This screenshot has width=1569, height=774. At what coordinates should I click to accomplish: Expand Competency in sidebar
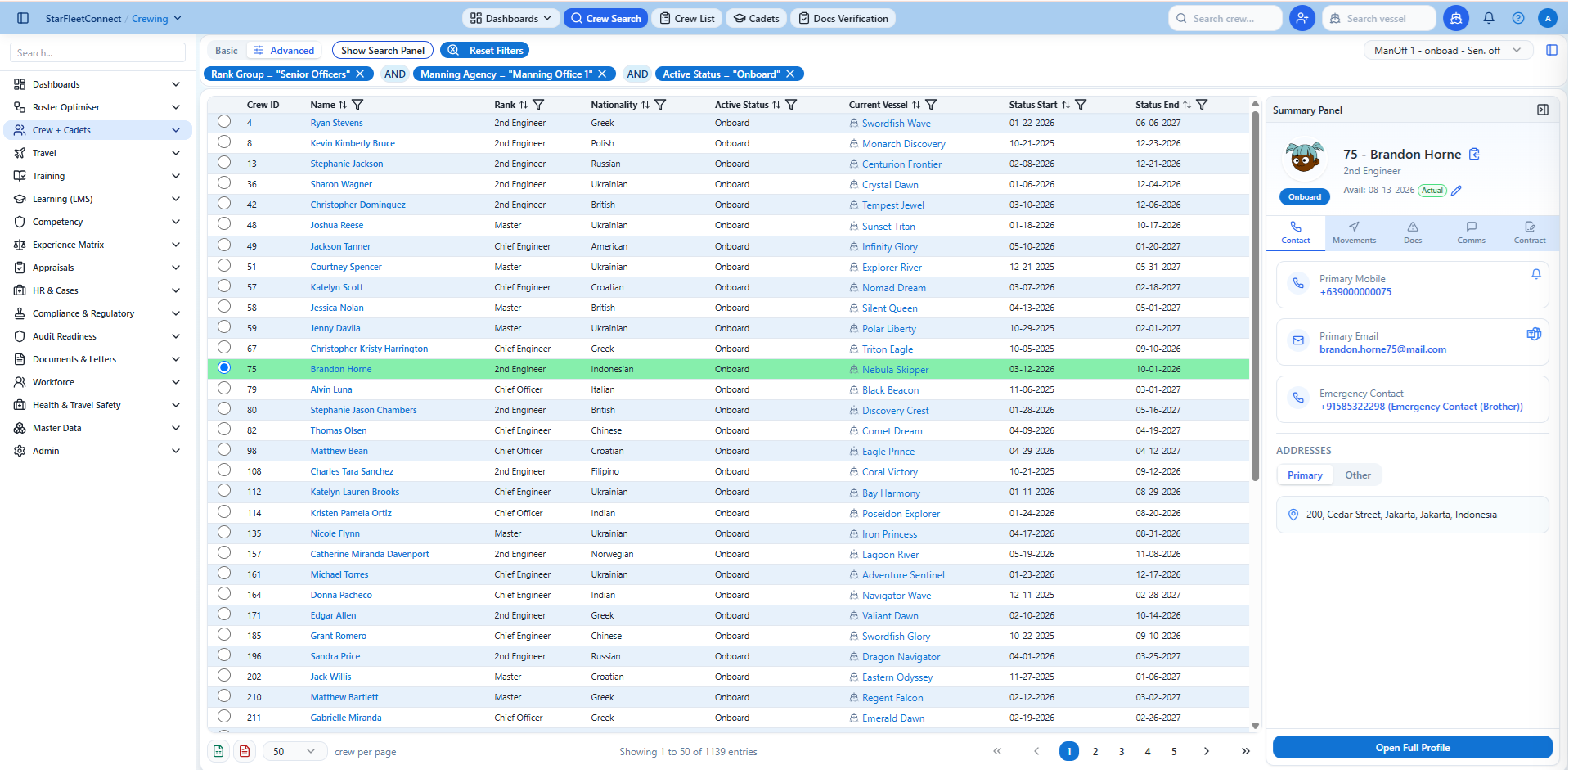click(x=97, y=222)
